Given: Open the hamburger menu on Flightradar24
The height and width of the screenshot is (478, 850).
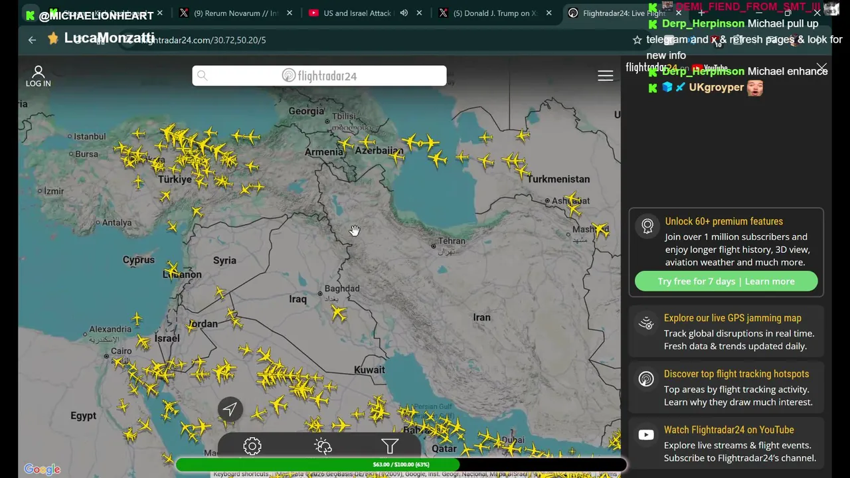Looking at the screenshot, I should click(x=605, y=76).
